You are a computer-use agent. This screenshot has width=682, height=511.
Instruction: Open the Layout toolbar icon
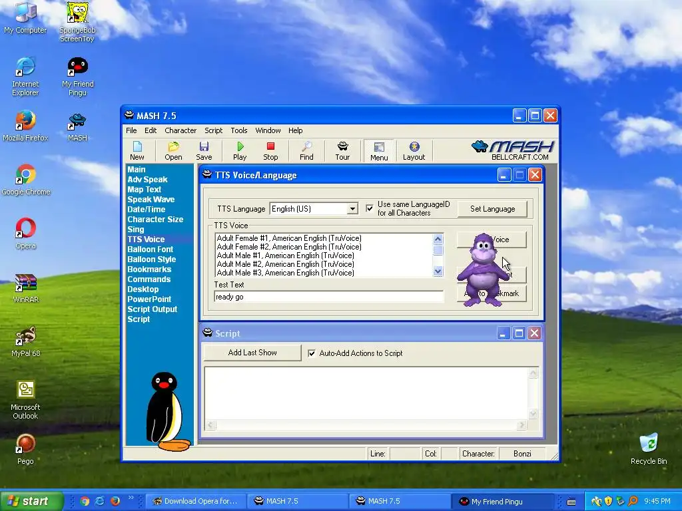click(414, 151)
